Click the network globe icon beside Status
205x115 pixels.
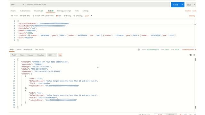point(139,50)
